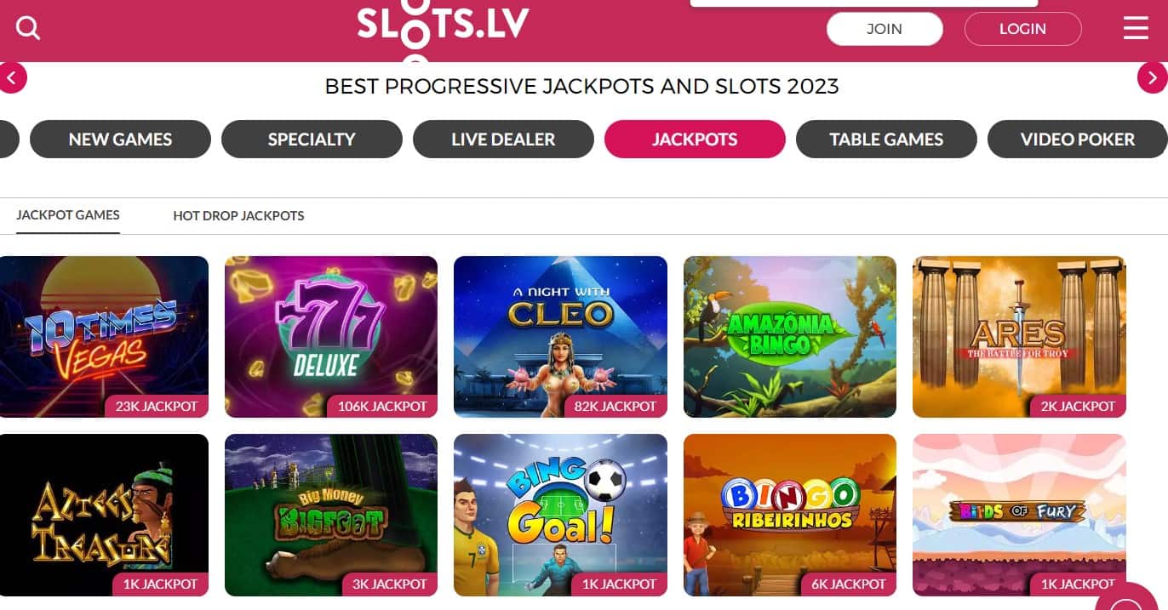Select the NEW GAMES category
The width and height of the screenshot is (1168, 610).
click(x=120, y=140)
